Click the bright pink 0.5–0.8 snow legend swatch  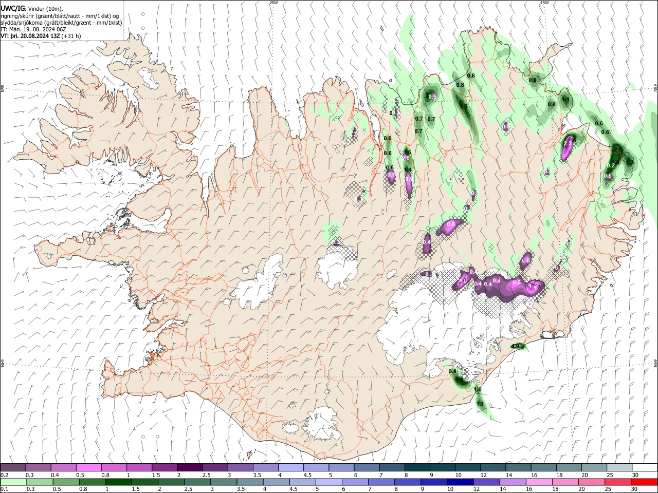[89, 467]
